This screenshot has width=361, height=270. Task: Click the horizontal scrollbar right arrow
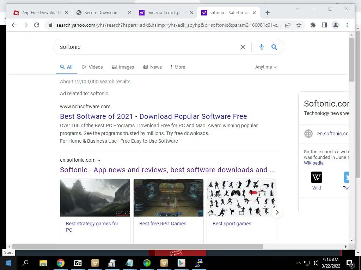346,246
